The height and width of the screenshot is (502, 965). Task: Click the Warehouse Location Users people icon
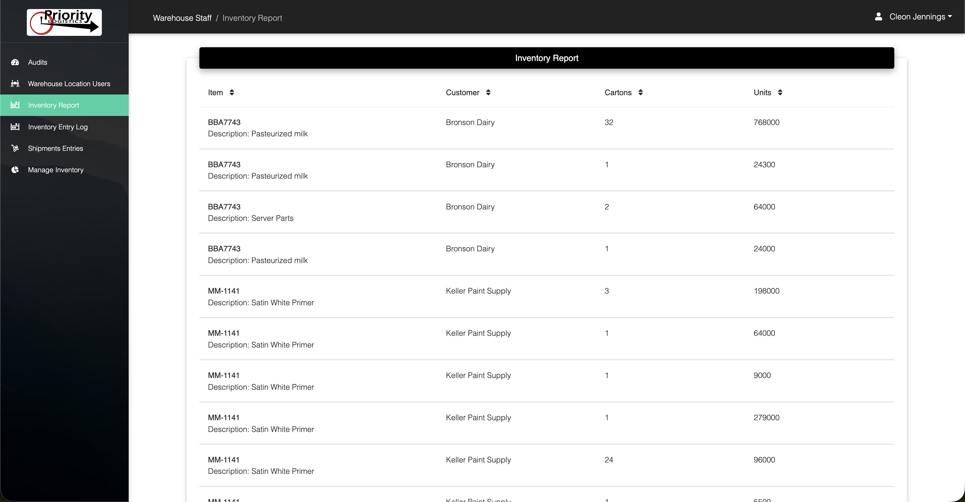tap(15, 83)
